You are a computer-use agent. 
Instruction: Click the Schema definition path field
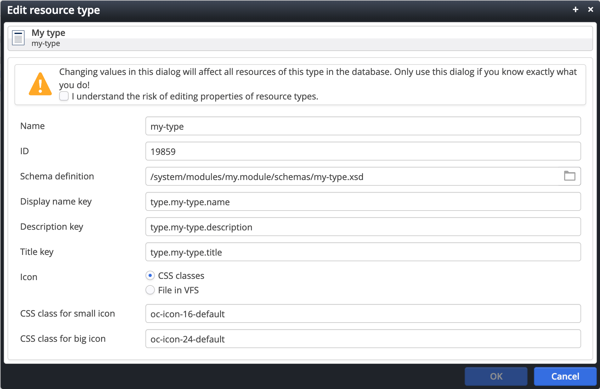tap(346, 176)
